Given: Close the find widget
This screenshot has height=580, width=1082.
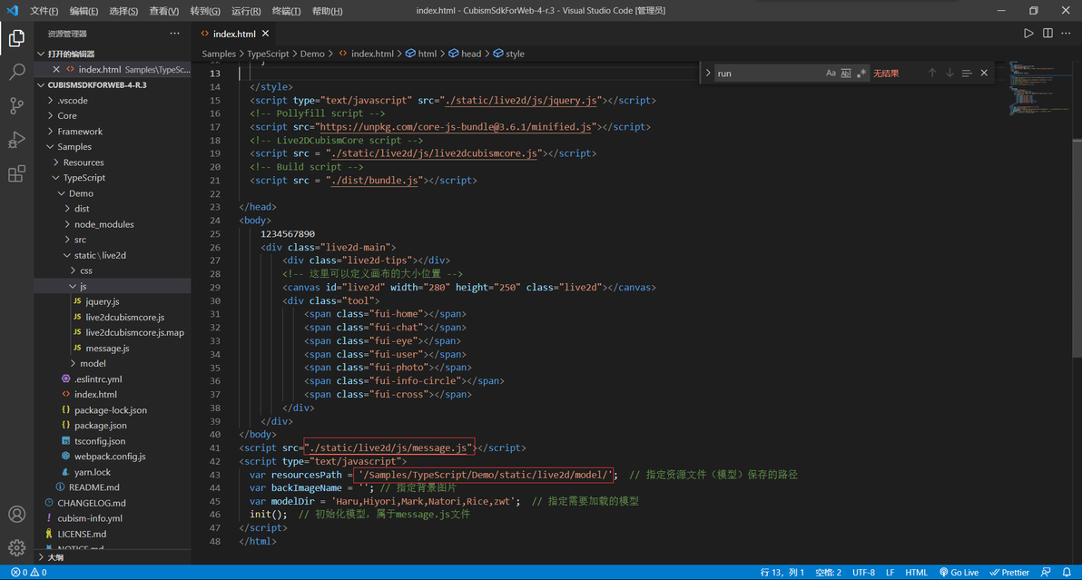Looking at the screenshot, I should pos(984,74).
